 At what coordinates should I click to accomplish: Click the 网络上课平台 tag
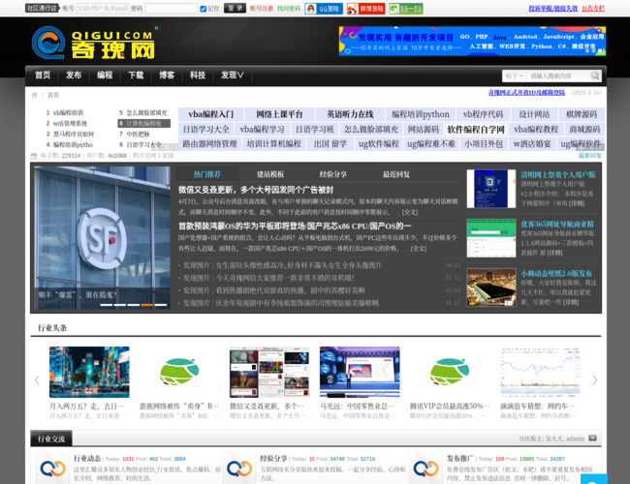coord(279,114)
